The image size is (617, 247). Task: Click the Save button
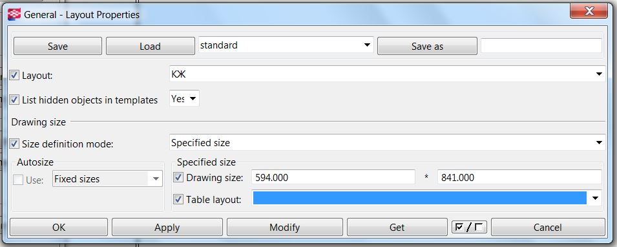pyautogui.click(x=58, y=46)
